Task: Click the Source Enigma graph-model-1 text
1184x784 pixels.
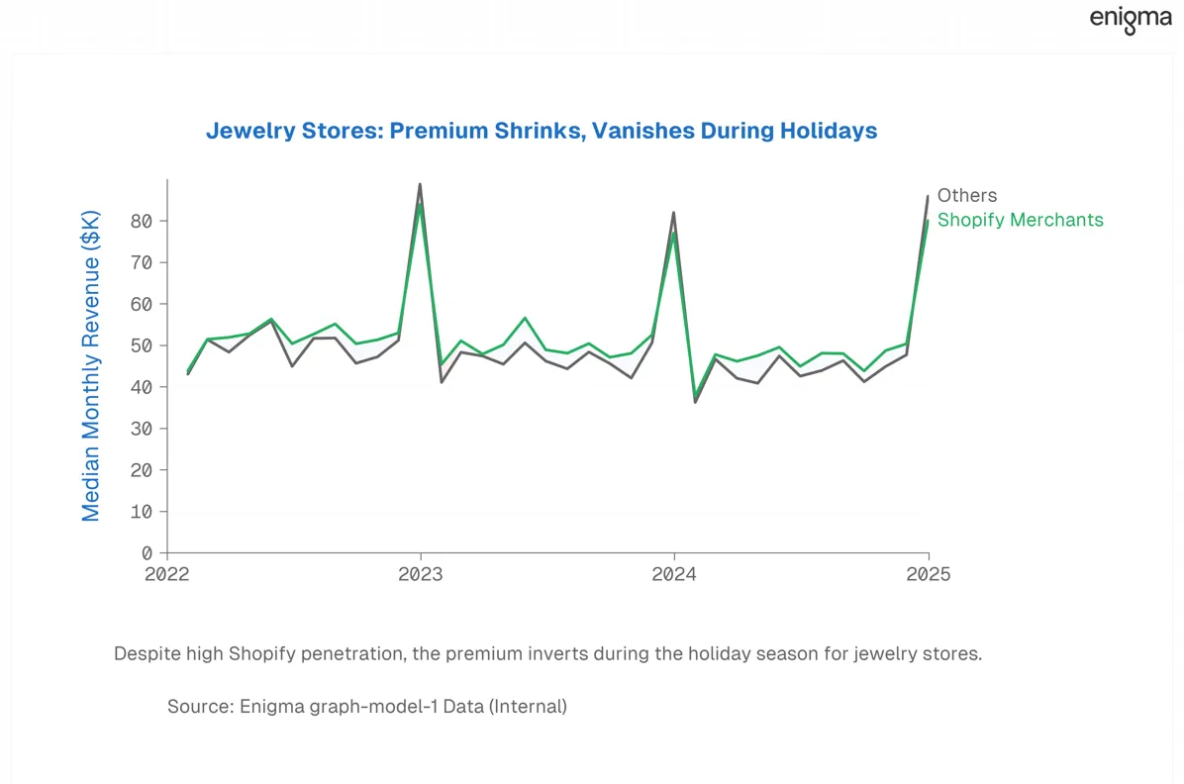Action: pos(367,706)
